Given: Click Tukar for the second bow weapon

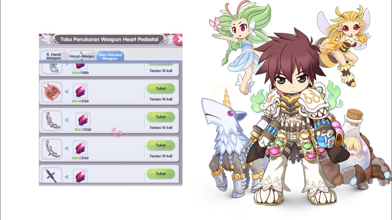Looking at the screenshot, I should [x=161, y=145].
